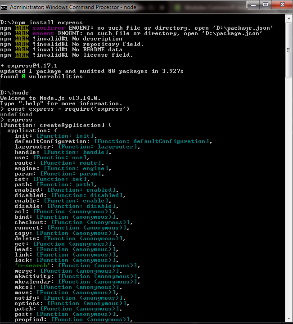This screenshot has width=293, height=324.
Task: Click the 'found 0 vulnerabilities' line
Action: pyautogui.click(x=41, y=76)
